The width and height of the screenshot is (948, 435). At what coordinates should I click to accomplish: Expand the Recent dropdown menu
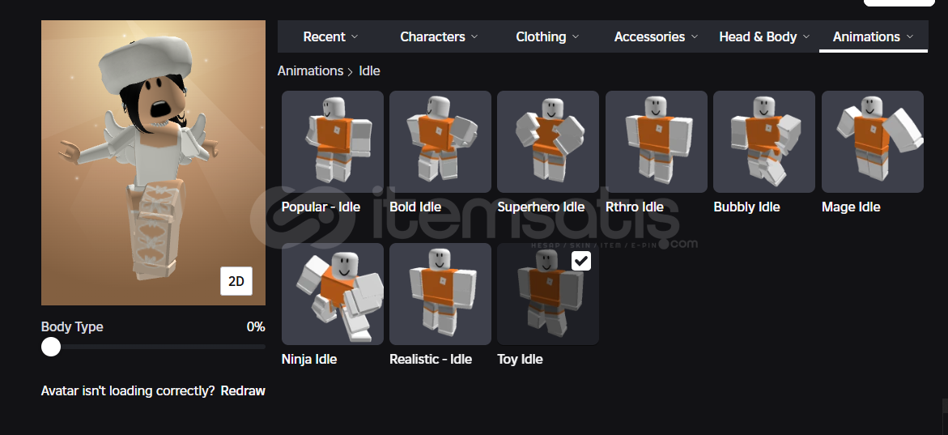click(330, 37)
